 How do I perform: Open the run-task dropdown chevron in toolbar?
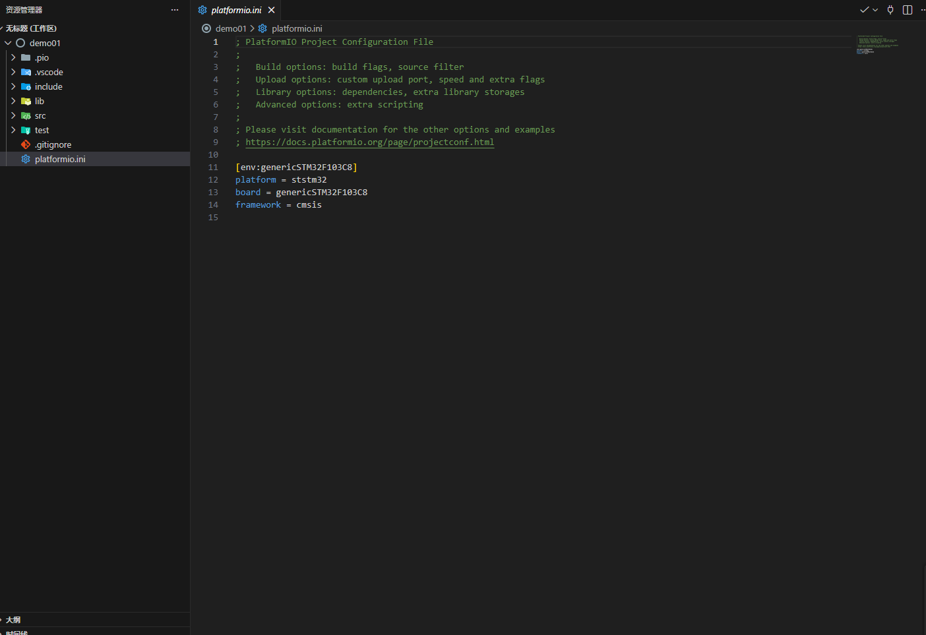click(875, 9)
